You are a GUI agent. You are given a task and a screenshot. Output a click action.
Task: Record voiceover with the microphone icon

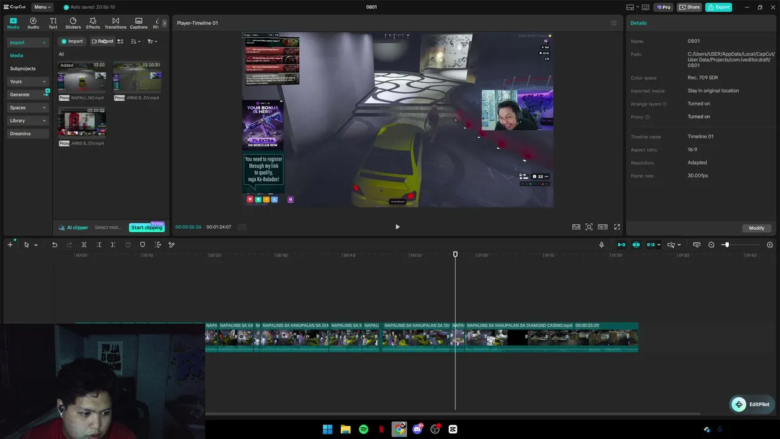[601, 244]
